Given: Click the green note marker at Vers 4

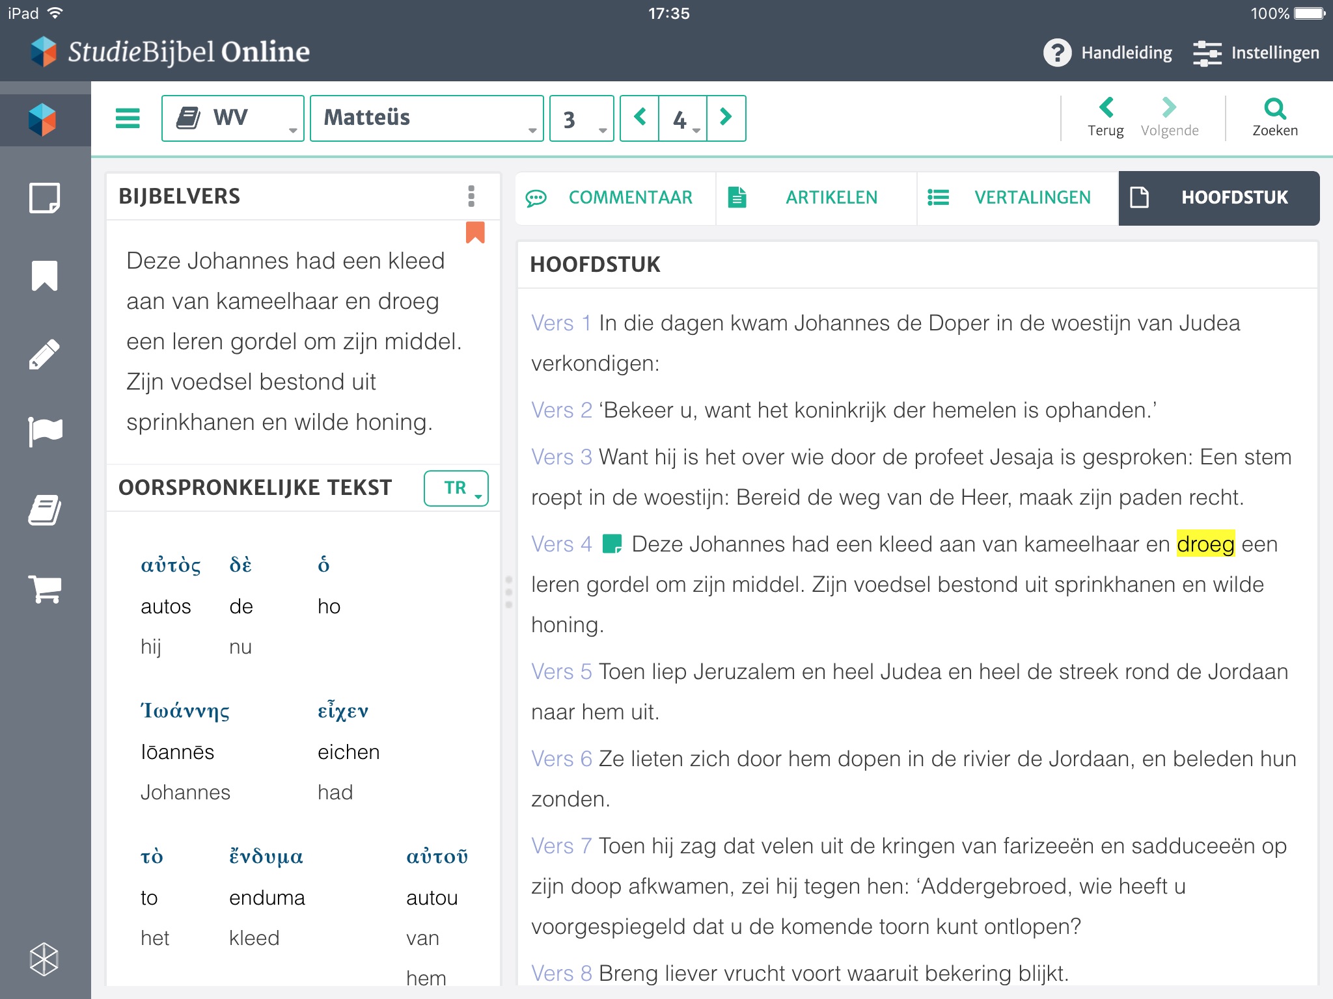Looking at the screenshot, I should click(x=612, y=544).
